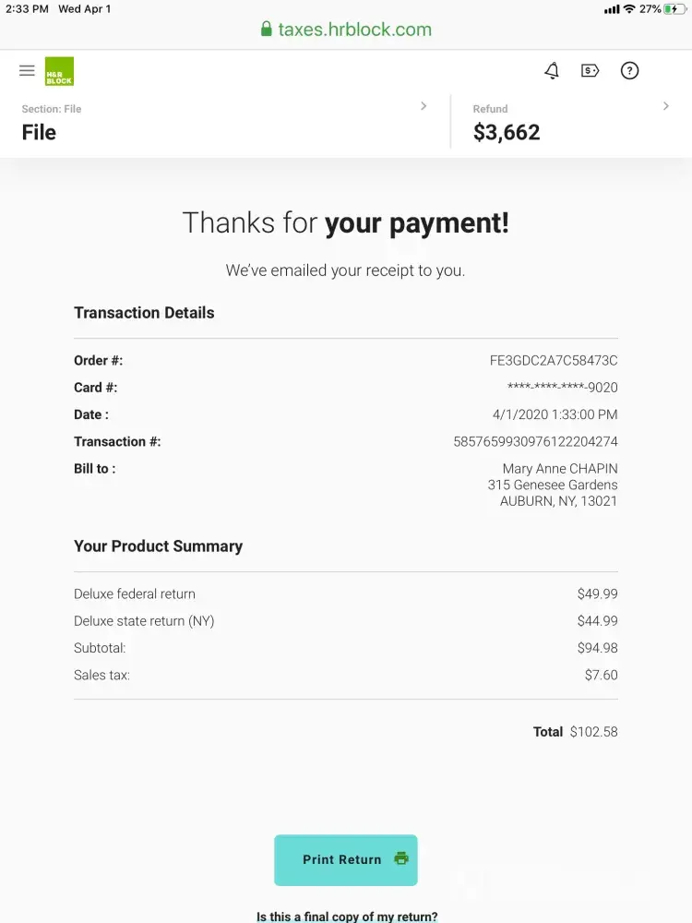This screenshot has height=923, width=692.
Task: Click the Deluxe federal return line item
Action: click(x=135, y=594)
